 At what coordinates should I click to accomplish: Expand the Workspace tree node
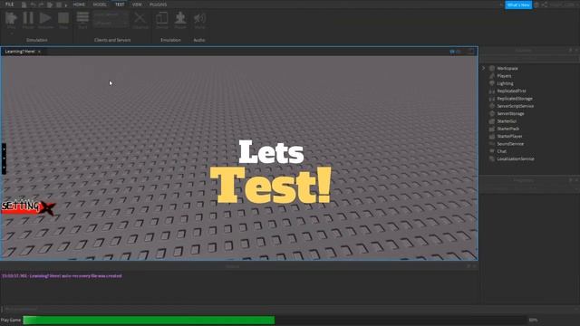[483, 69]
